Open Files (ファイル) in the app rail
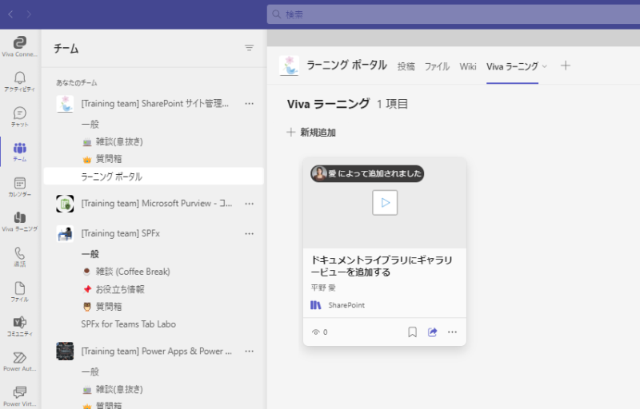Image resolution: width=640 pixels, height=409 pixels. click(x=19, y=292)
